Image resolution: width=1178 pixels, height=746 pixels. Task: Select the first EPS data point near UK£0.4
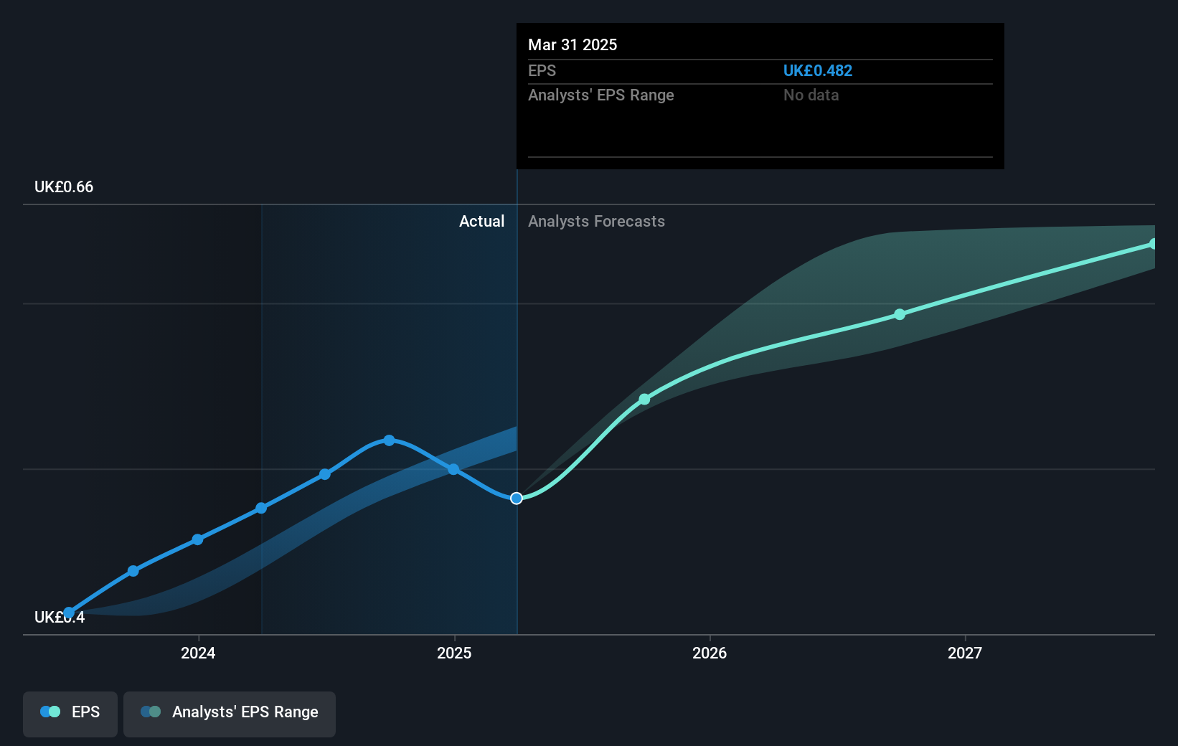[x=69, y=613]
